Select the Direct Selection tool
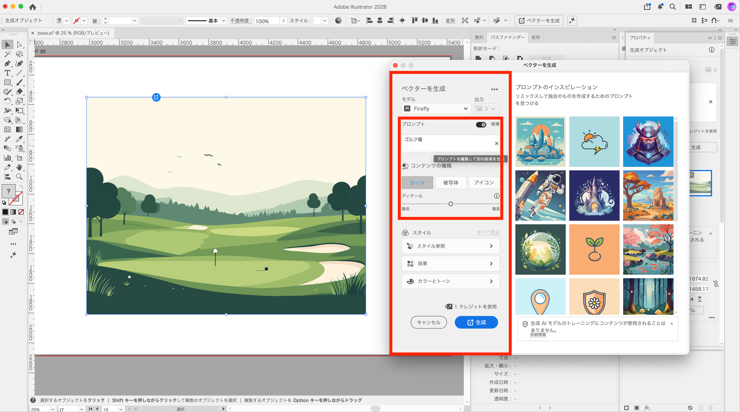Screen dimensions: 740x412 pyautogui.click(x=19, y=45)
